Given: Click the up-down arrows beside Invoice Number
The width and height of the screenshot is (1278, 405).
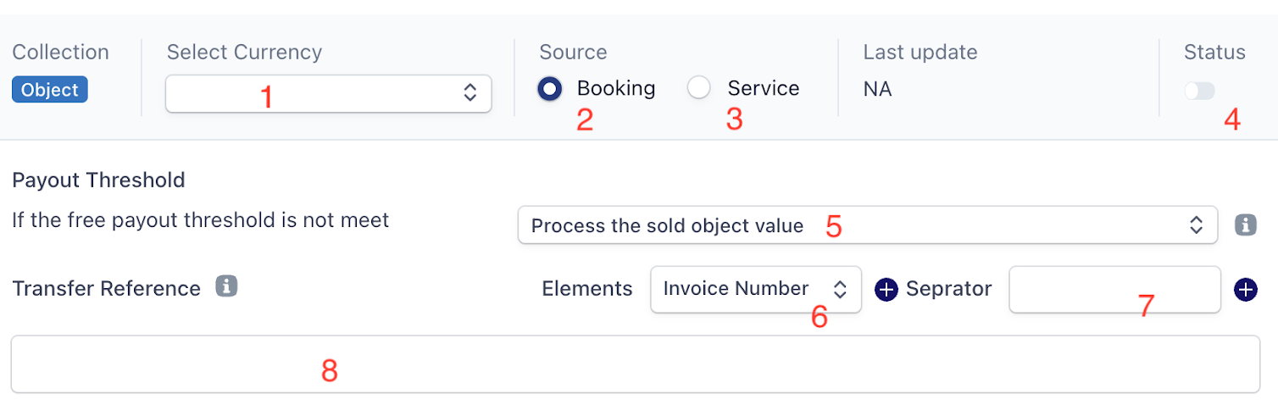Looking at the screenshot, I should (840, 290).
